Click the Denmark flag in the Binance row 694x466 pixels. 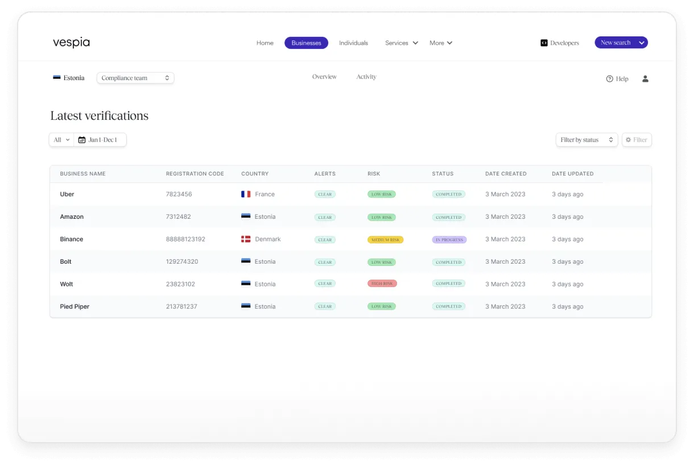point(246,239)
